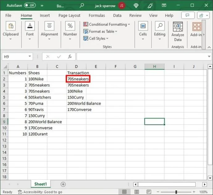This screenshot has height=195, width=213.
Task: Open the Help tab
Action: pyautogui.click(x=169, y=15)
